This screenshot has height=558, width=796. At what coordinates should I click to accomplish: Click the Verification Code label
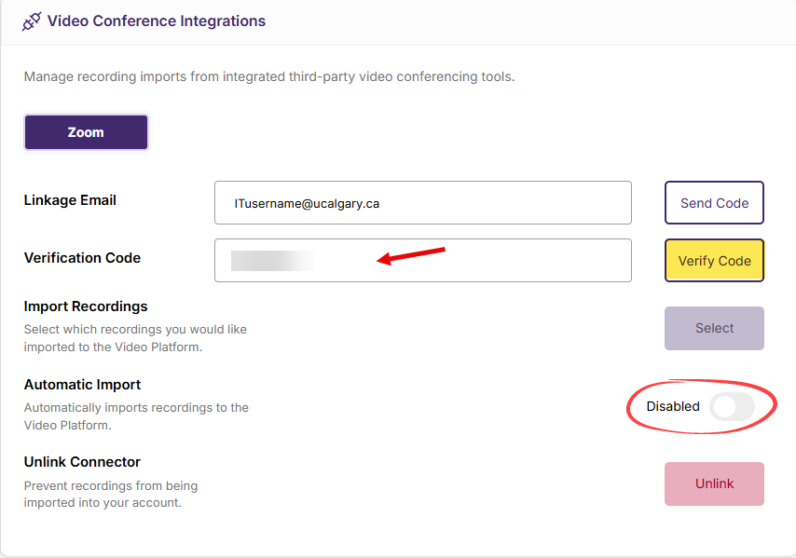point(82,258)
